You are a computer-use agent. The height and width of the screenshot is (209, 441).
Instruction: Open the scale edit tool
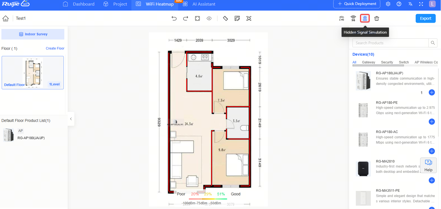coord(237,18)
